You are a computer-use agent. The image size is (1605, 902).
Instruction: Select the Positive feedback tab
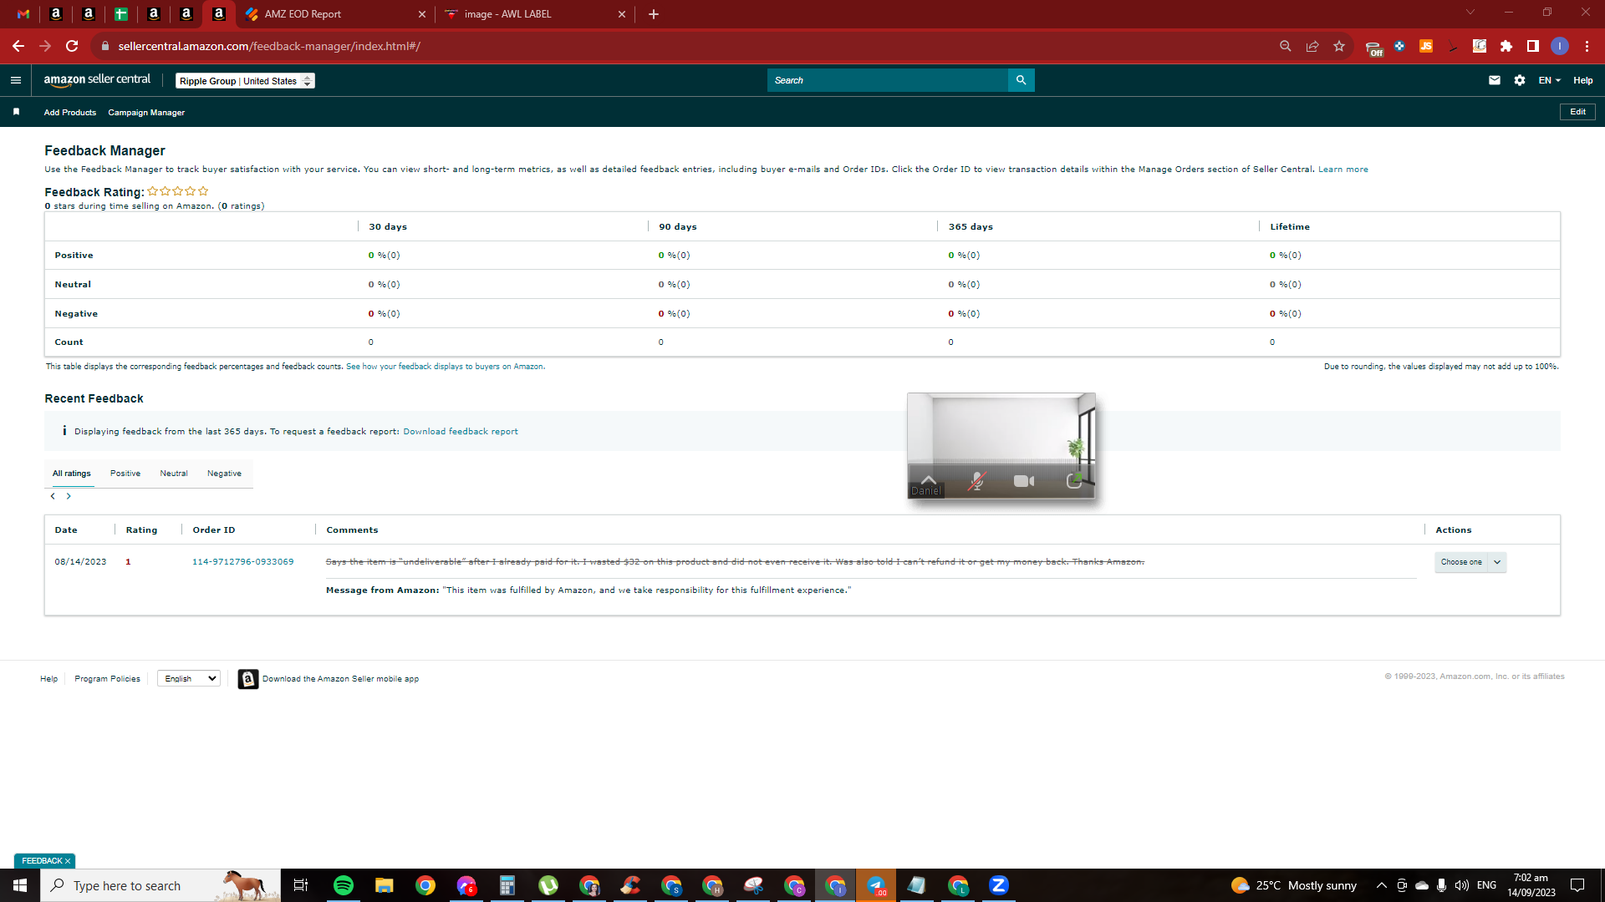click(x=125, y=474)
